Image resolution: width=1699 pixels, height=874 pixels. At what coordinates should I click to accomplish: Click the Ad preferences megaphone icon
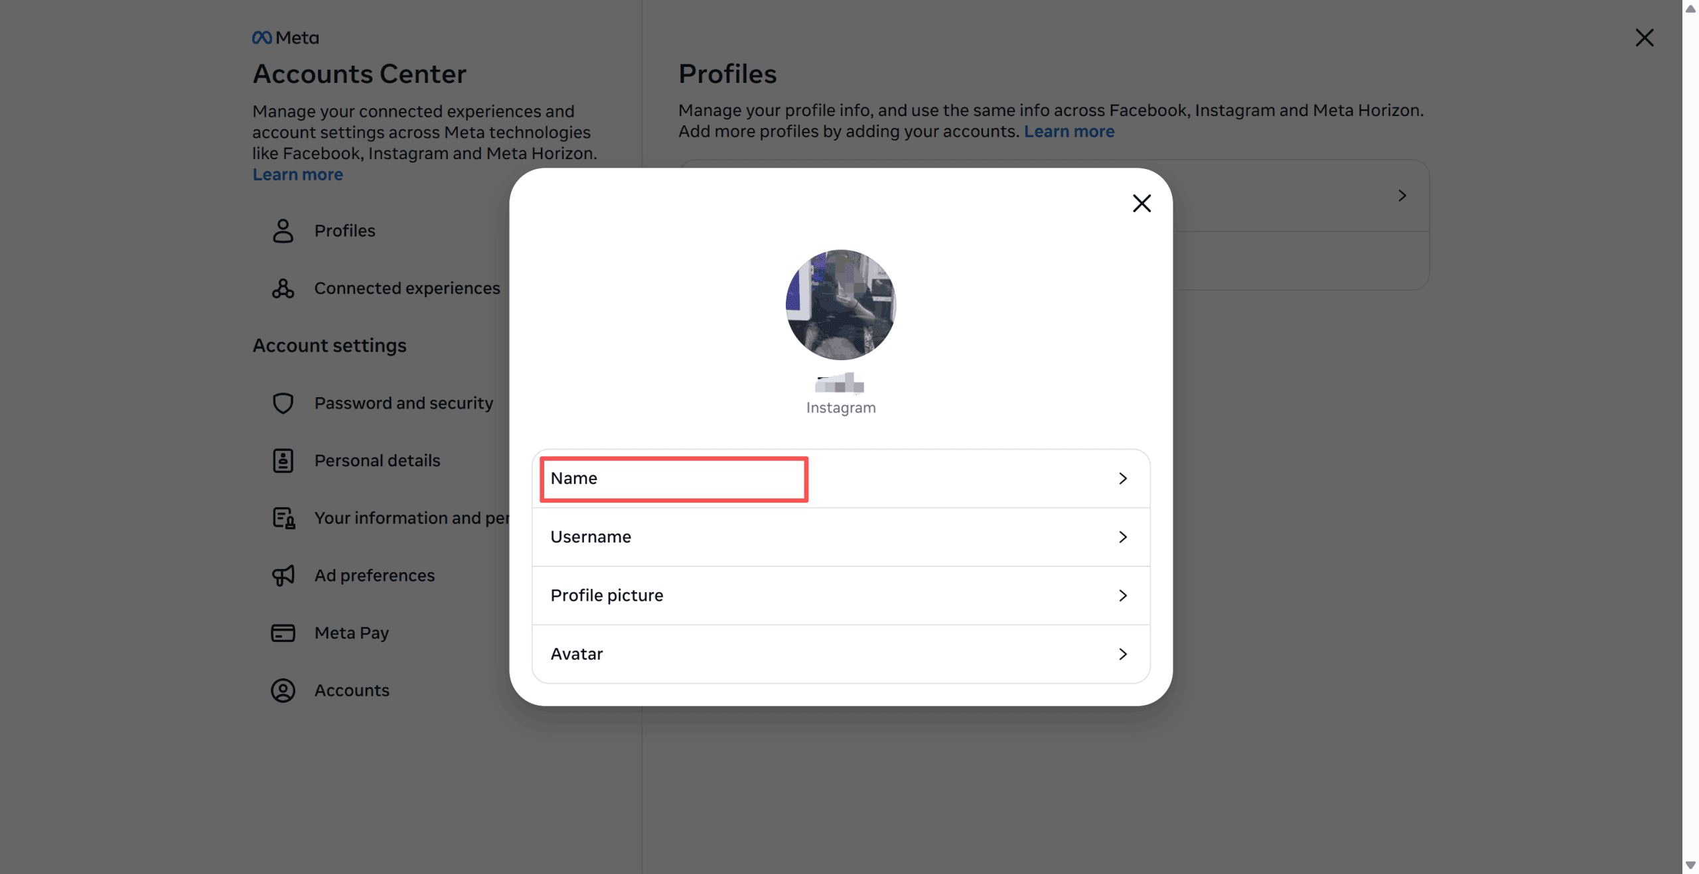pos(283,576)
